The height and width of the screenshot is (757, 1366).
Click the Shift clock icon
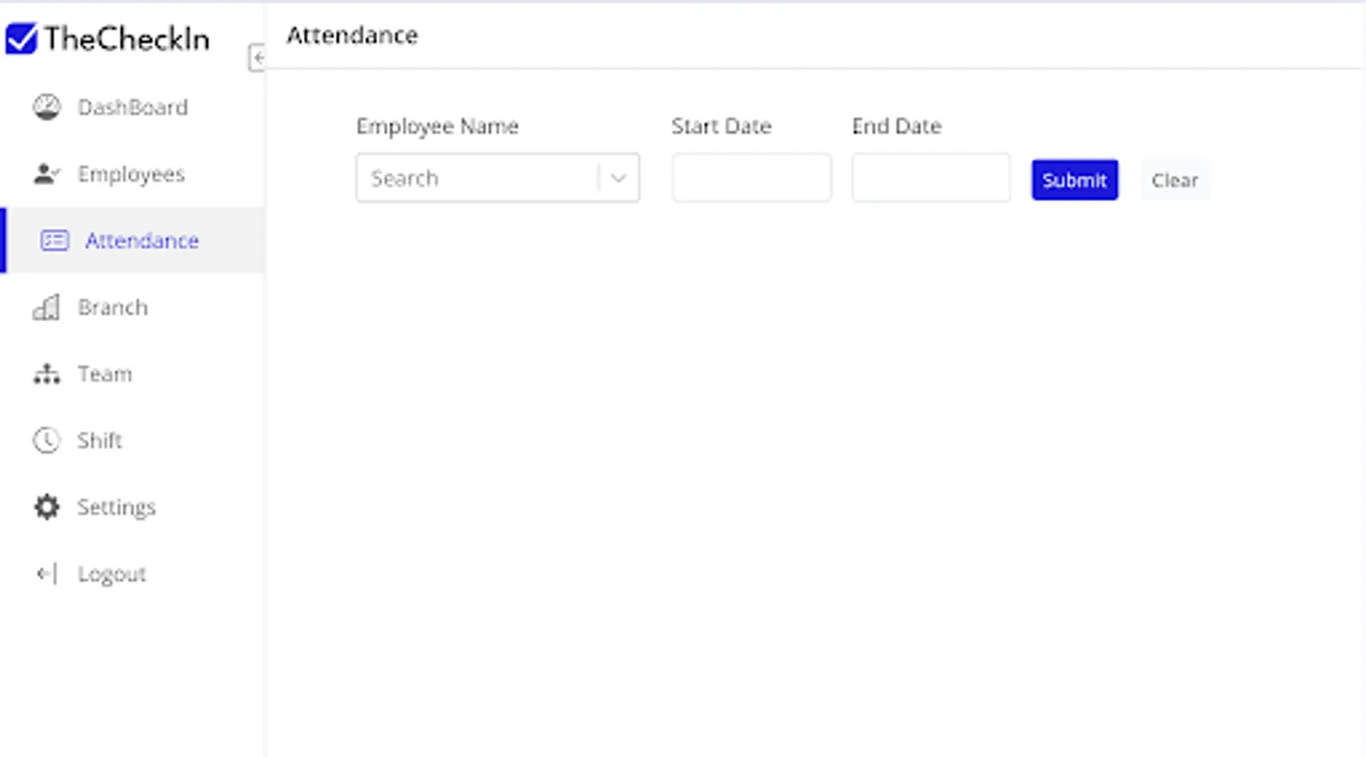pyautogui.click(x=46, y=440)
